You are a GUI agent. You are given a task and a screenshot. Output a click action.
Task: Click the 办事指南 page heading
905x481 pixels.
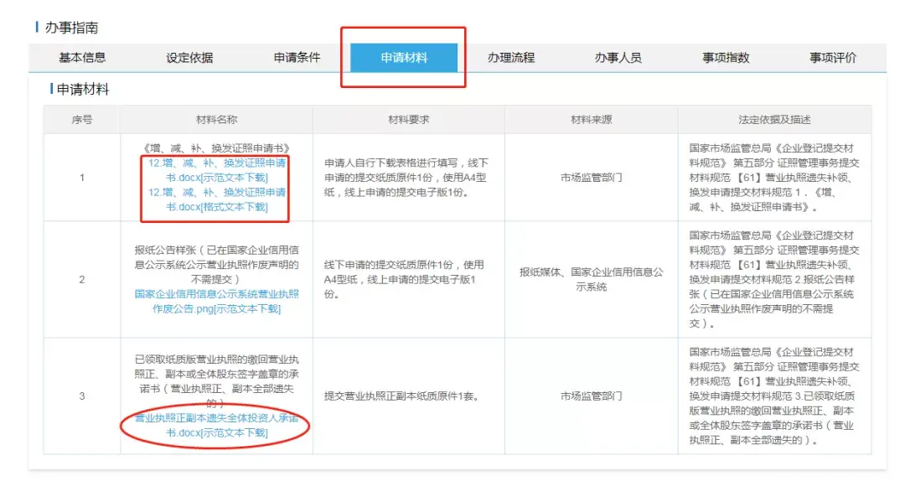pyautogui.click(x=71, y=28)
